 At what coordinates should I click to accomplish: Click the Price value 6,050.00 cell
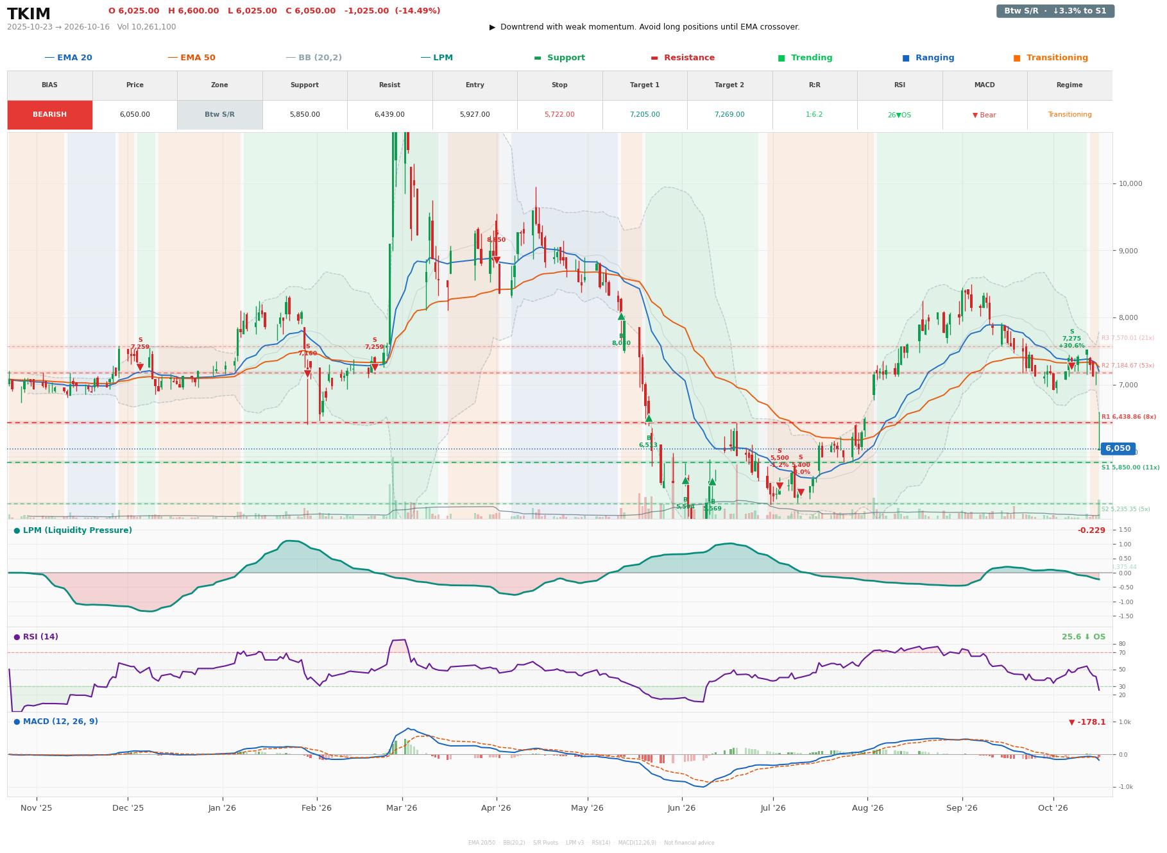tap(135, 115)
